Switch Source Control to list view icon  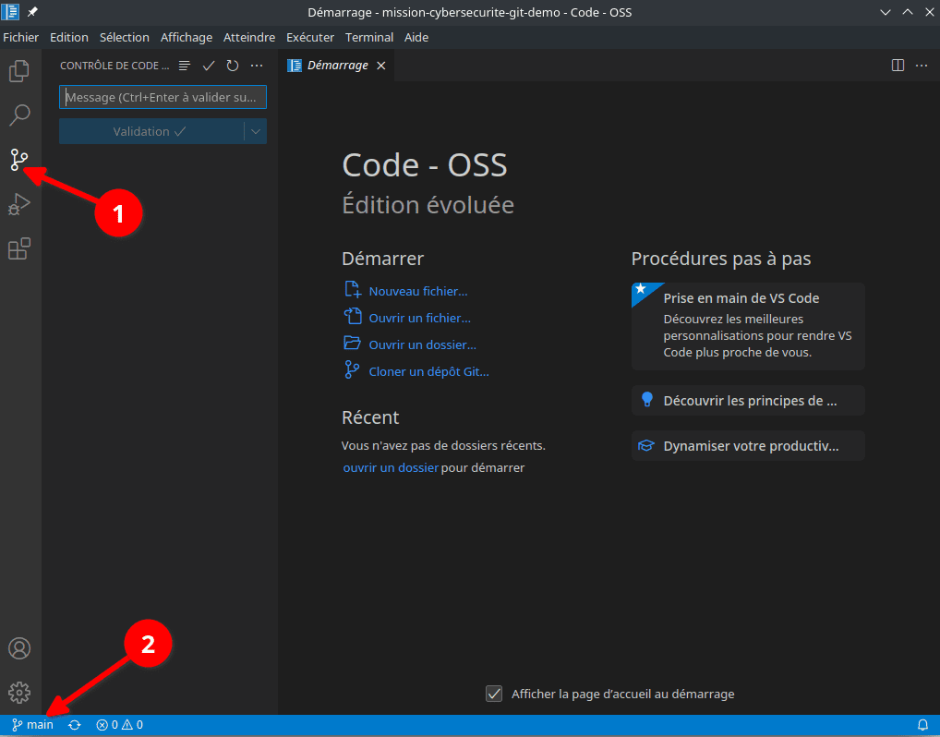(x=184, y=66)
